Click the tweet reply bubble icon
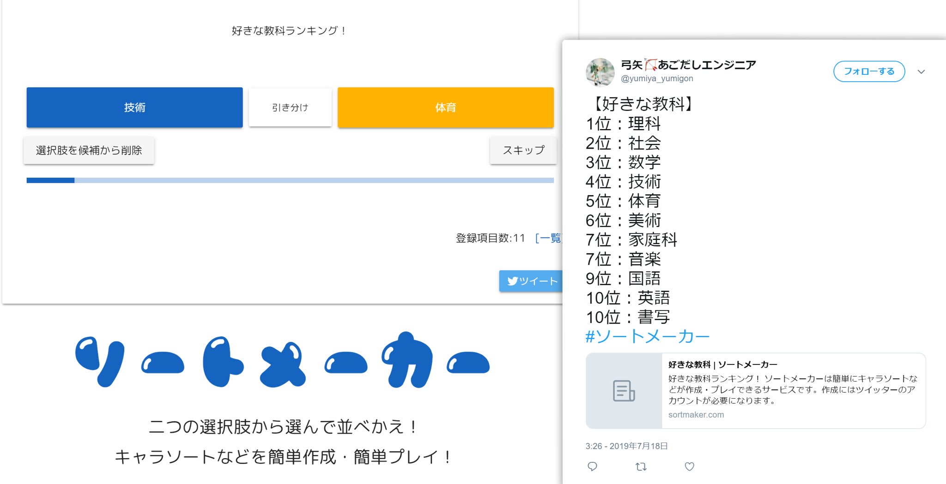The width and height of the screenshot is (946, 484). click(x=593, y=466)
